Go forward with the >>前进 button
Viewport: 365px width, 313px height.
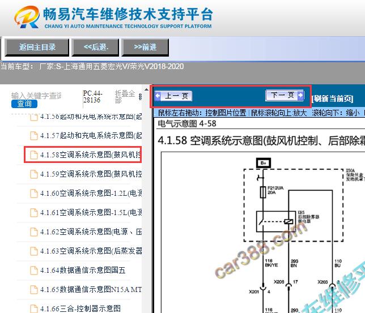tap(145, 48)
